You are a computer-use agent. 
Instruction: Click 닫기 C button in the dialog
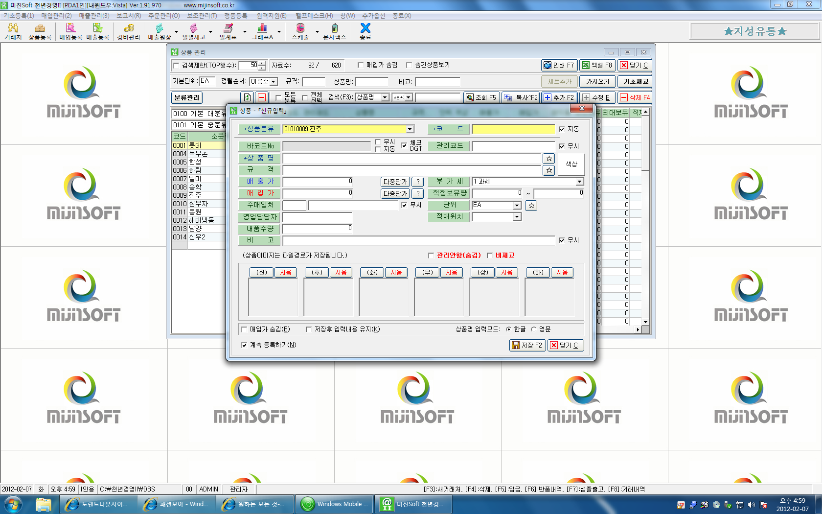click(x=566, y=345)
